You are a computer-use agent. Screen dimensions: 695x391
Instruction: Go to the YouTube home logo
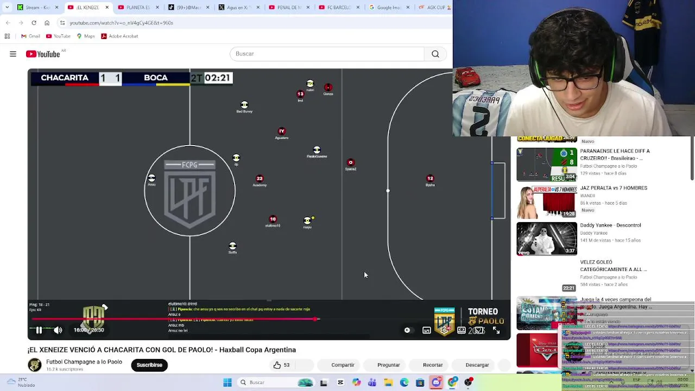(43, 54)
